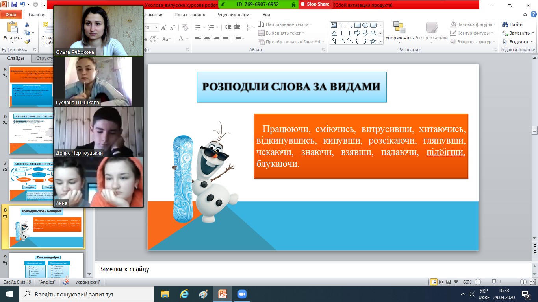Open the Выровнять текст dropdown
Screen dimensions: 538x302
[x=282, y=33]
